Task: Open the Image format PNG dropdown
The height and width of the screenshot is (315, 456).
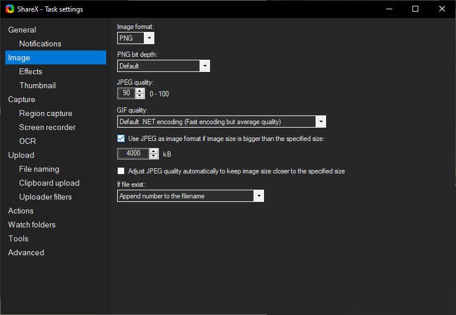Action: click(136, 38)
